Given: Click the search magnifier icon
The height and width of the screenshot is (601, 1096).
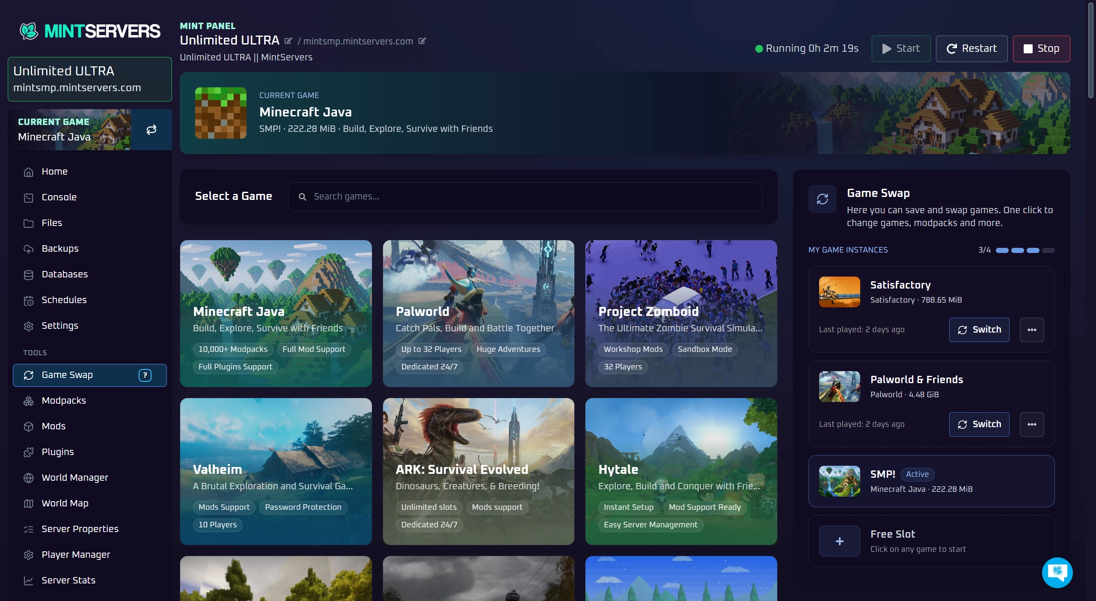Looking at the screenshot, I should (x=303, y=197).
